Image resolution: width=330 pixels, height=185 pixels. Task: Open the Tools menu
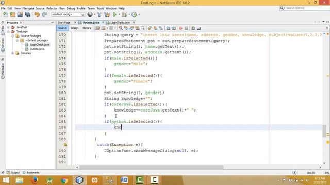(100, 8)
